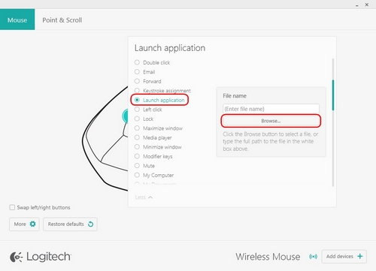
Task: Click the Browse... button
Action: click(x=271, y=121)
